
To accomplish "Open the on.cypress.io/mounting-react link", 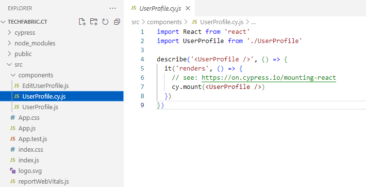I will pyautogui.click(x=268, y=78).
